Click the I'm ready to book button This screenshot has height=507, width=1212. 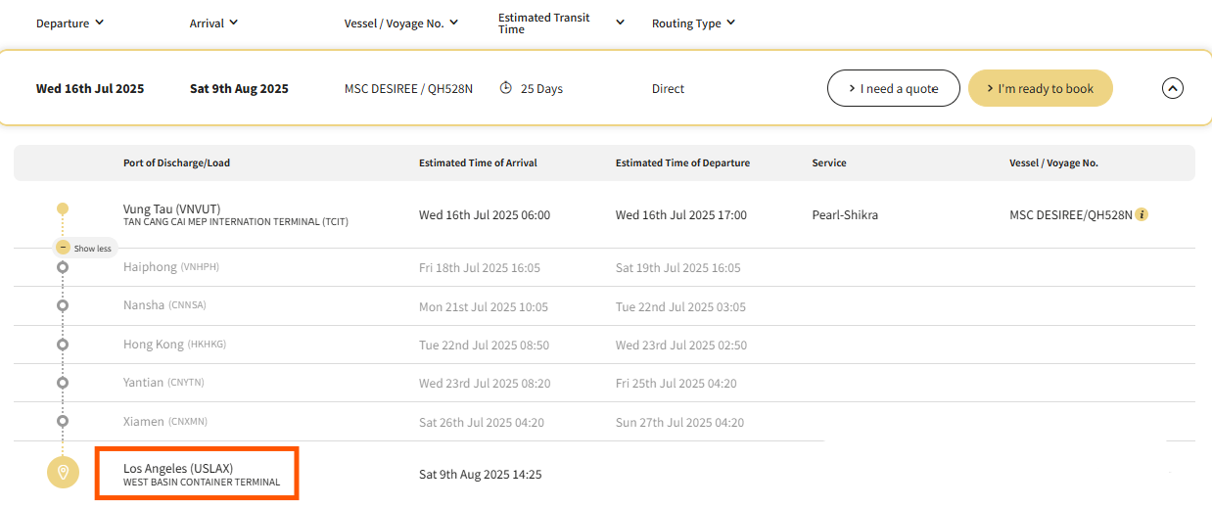pos(1040,88)
